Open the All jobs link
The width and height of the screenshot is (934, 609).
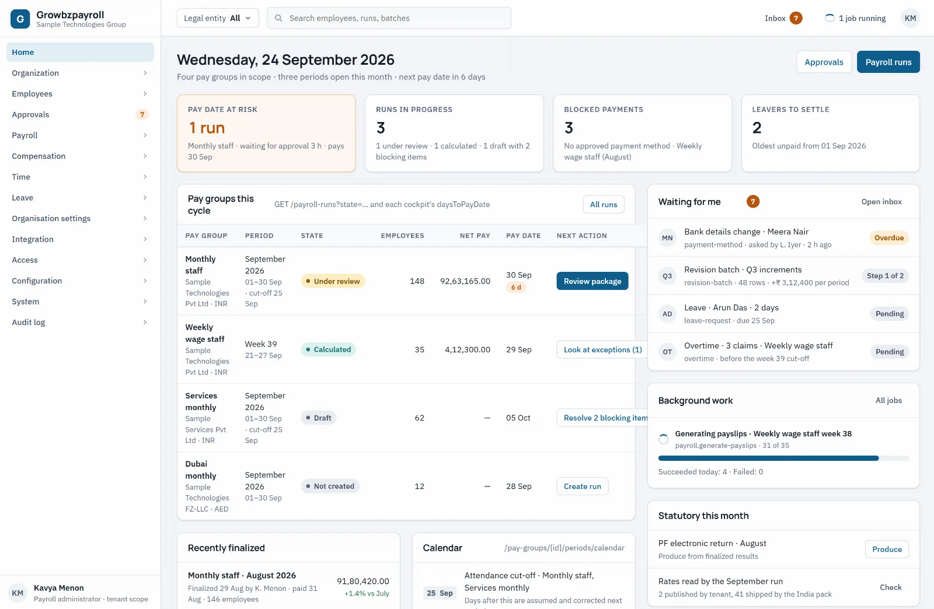[x=888, y=400]
